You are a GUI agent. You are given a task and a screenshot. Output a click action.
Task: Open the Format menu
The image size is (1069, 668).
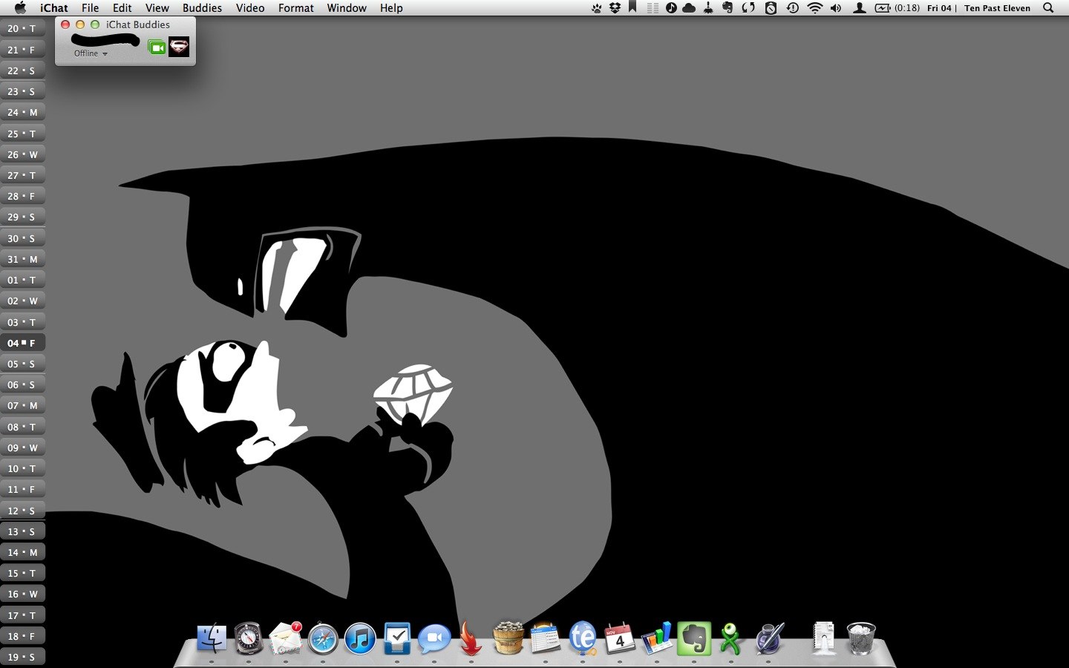pos(295,8)
